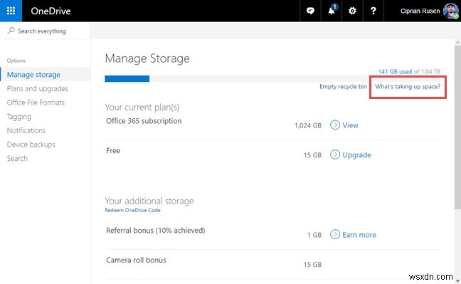Click the search magnifier icon

[11, 31]
